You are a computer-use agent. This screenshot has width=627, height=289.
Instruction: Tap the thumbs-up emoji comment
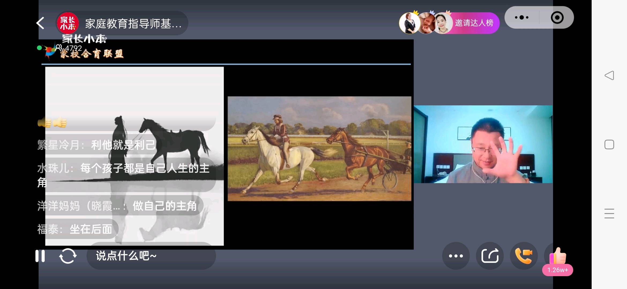pos(53,123)
